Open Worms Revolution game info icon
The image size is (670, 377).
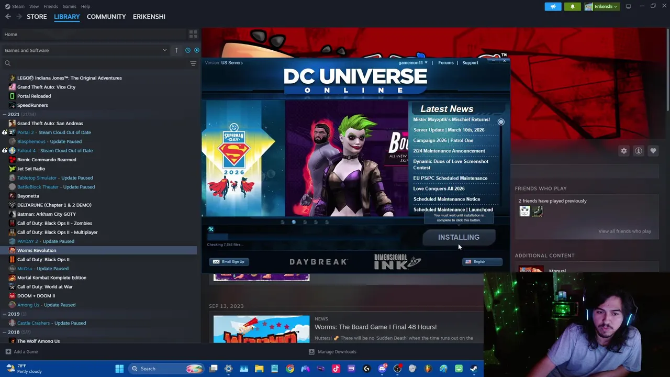[x=639, y=151]
